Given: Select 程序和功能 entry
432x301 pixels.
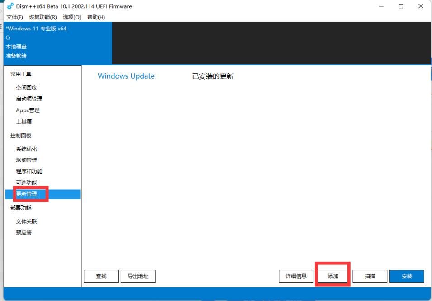Looking at the screenshot, I should 31,171.
